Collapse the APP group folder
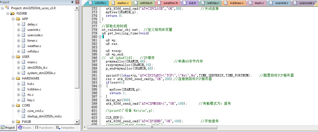 click(x=13, y=19)
